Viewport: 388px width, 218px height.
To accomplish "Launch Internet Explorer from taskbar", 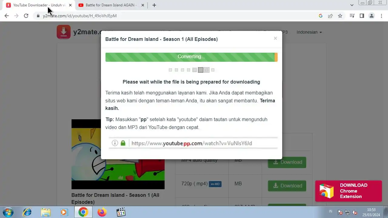I will pos(27,212).
